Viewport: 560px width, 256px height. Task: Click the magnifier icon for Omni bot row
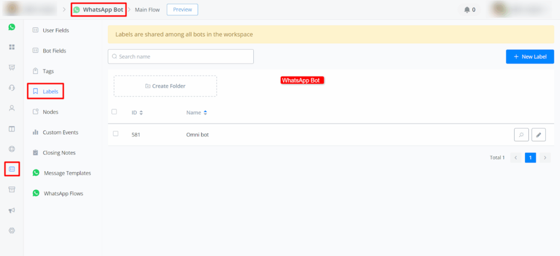[x=521, y=135]
